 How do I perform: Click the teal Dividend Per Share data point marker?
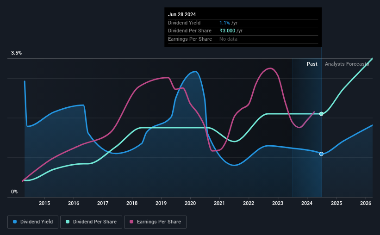click(x=321, y=114)
